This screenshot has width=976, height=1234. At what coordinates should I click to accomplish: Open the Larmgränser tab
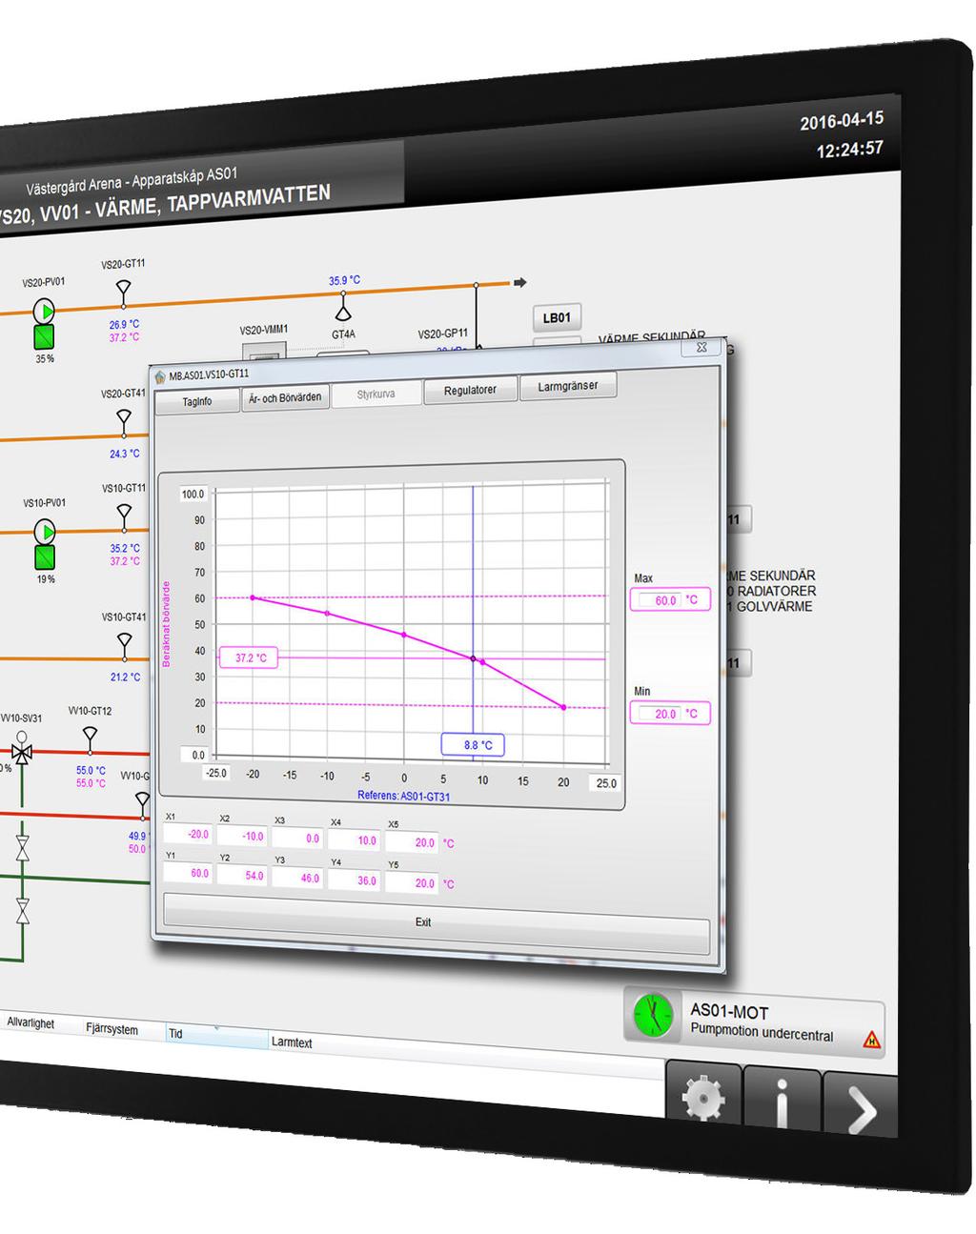pyautogui.click(x=568, y=386)
